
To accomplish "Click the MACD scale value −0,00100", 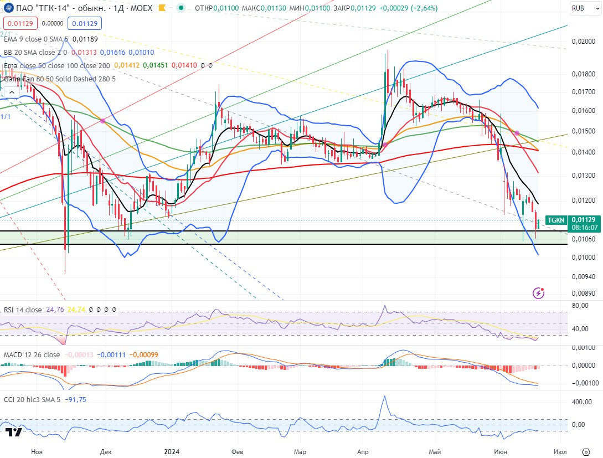I will pyautogui.click(x=585, y=383).
